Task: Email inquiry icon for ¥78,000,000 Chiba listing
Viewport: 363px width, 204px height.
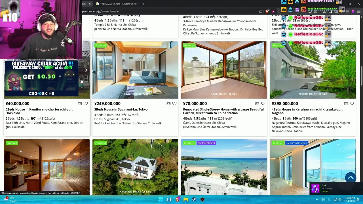Action: point(257,104)
